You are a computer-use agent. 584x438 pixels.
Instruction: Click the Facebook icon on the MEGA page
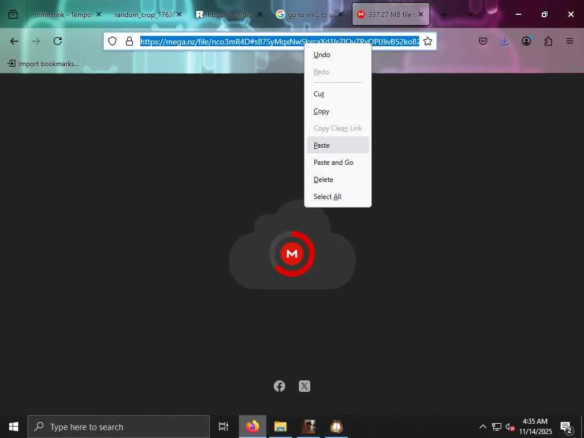click(x=279, y=386)
